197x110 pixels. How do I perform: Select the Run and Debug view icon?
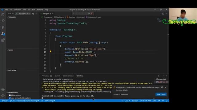tap(3, 34)
